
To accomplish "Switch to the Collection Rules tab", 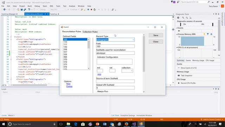I will [x=90, y=32].
